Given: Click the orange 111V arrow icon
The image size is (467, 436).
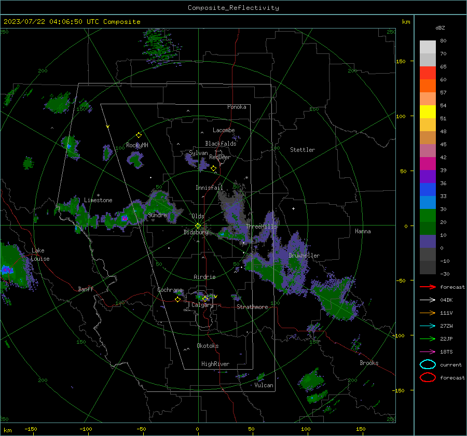Looking at the screenshot, I should (x=428, y=313).
